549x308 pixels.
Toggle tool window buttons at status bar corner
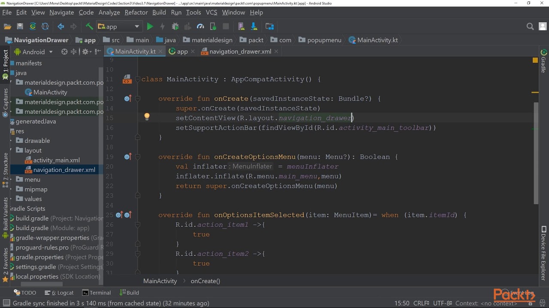coord(6,303)
